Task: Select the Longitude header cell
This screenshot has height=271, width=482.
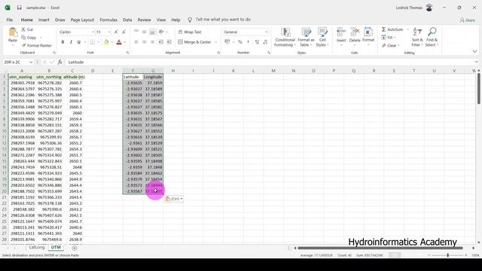Action: (153, 77)
